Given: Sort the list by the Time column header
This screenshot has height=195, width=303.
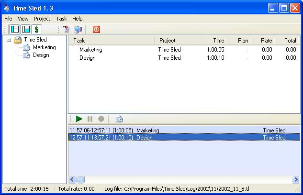Looking at the screenshot, I should [214, 41].
